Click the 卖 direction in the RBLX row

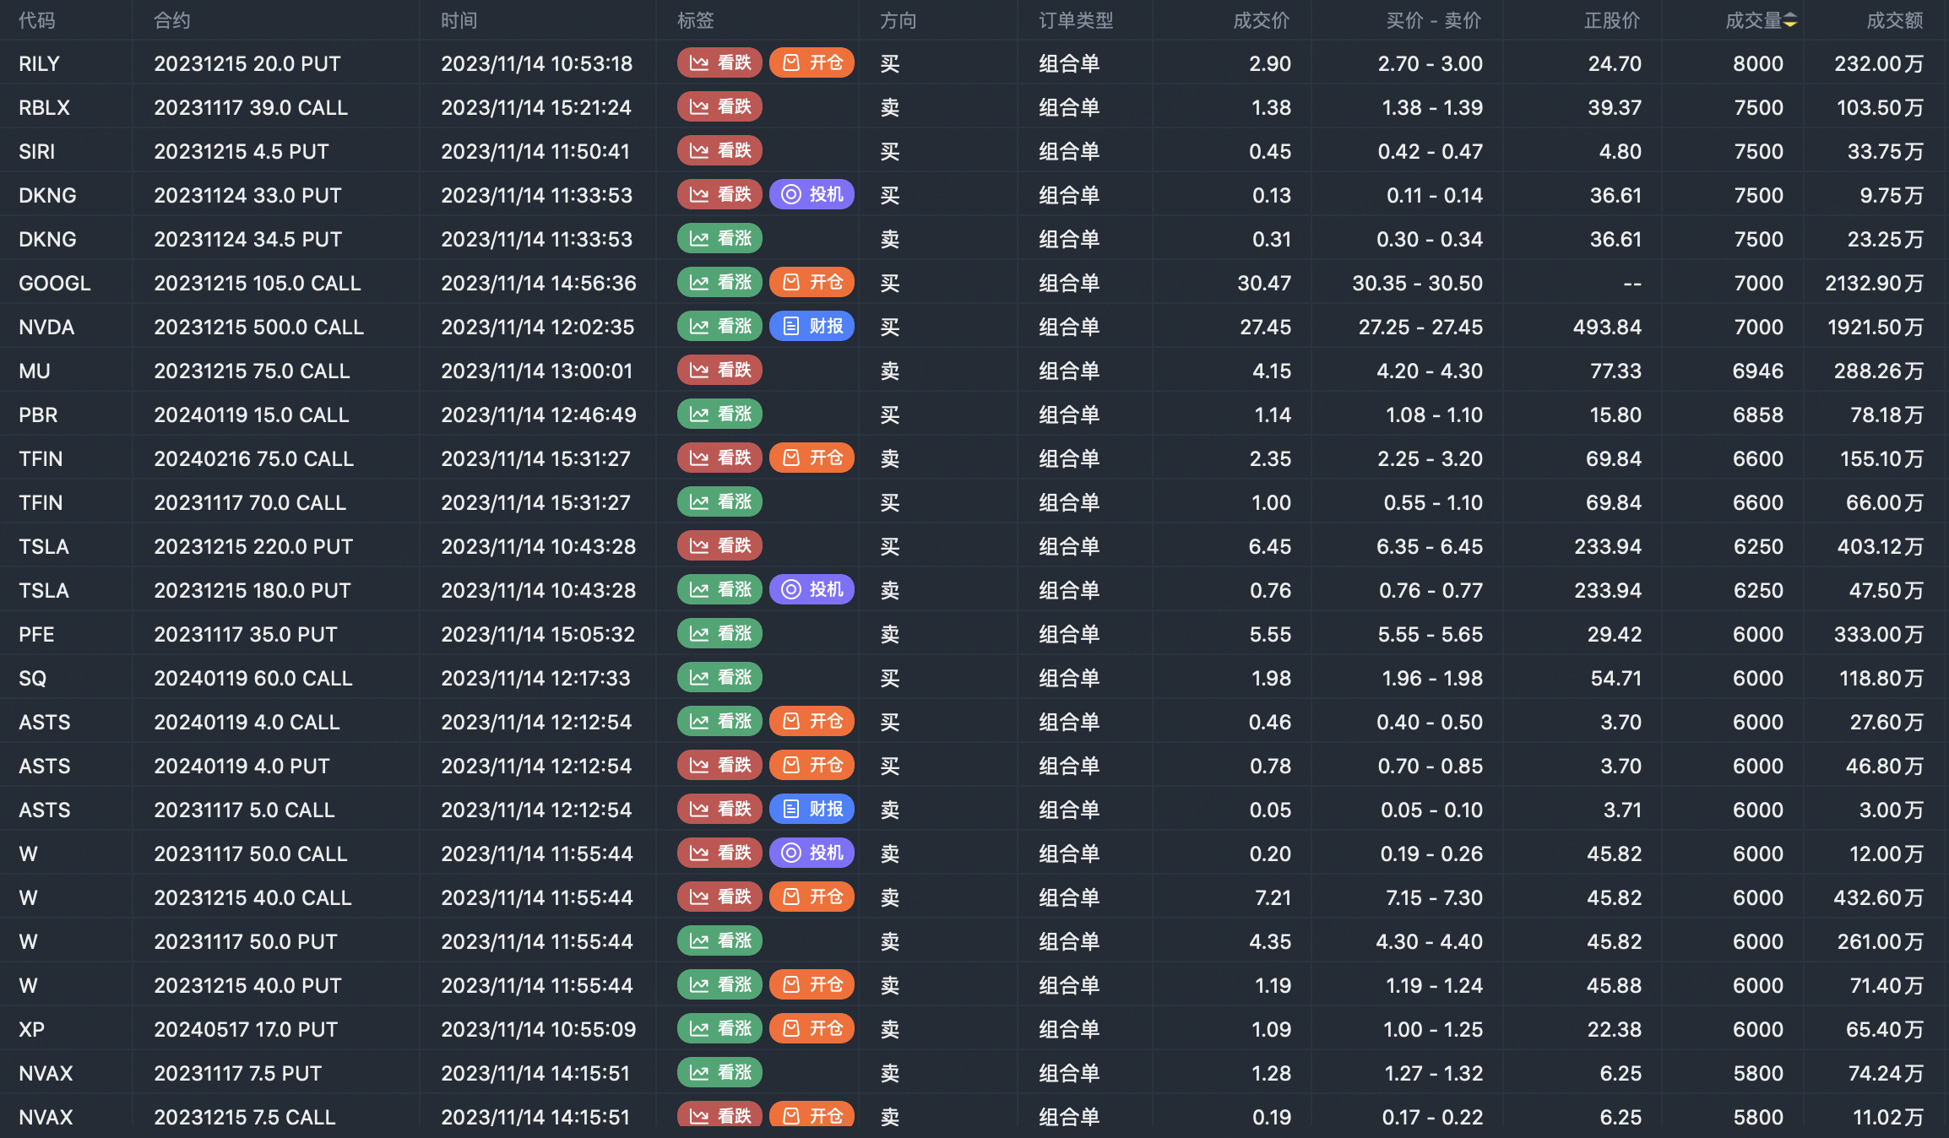click(890, 107)
